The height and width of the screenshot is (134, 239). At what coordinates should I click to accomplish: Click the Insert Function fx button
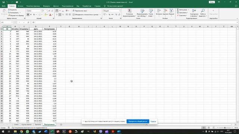tap(28, 22)
